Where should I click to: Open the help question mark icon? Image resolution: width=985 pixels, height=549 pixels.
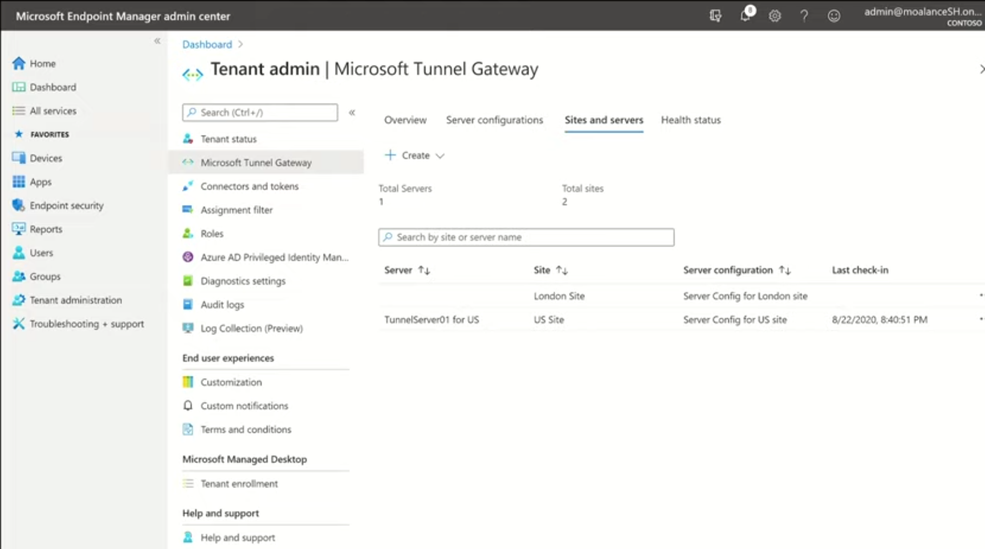804,16
